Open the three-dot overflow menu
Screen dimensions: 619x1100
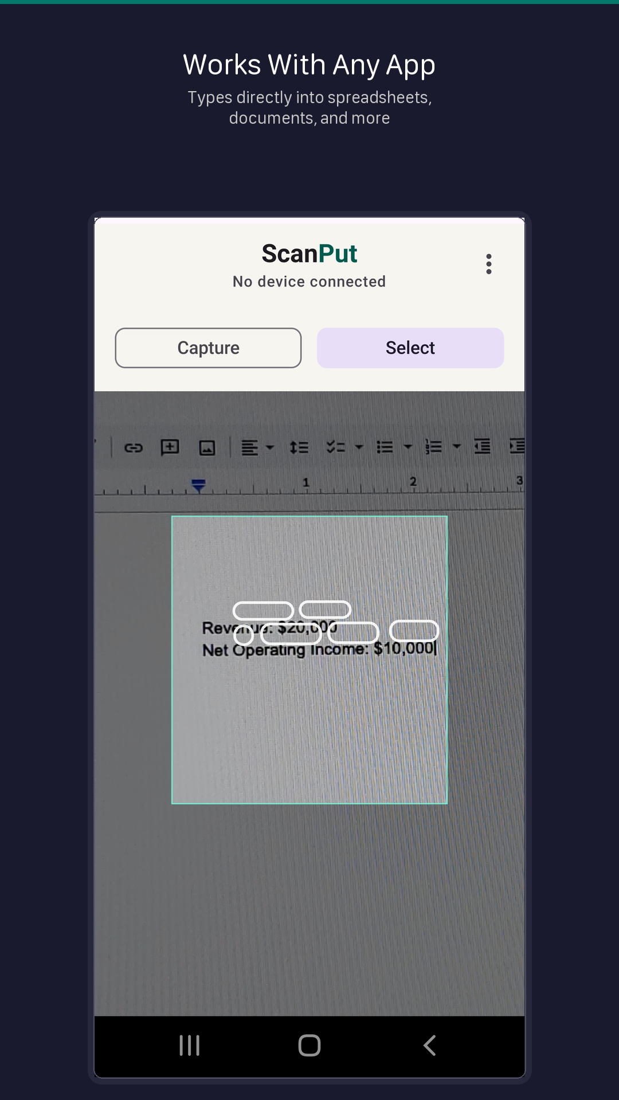pyautogui.click(x=488, y=264)
